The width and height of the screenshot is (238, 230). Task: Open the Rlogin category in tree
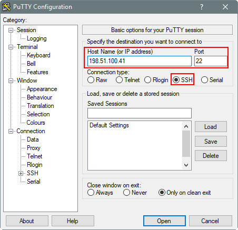[x=34, y=165]
